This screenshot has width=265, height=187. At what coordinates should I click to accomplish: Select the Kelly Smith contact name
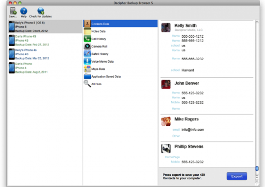point(185,26)
